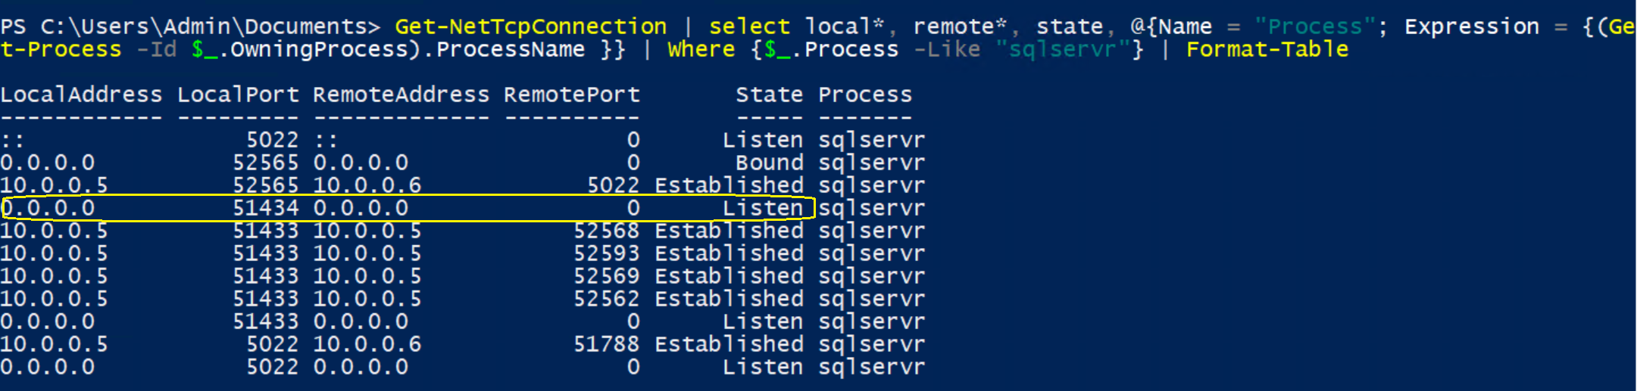
Task: Click the LocalAddress column header
Action: (x=81, y=95)
